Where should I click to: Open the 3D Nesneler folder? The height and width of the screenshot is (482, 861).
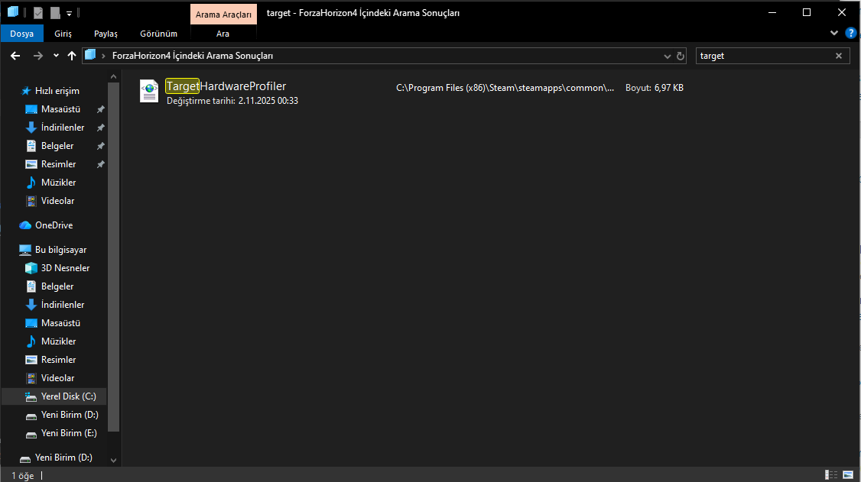[x=65, y=267]
